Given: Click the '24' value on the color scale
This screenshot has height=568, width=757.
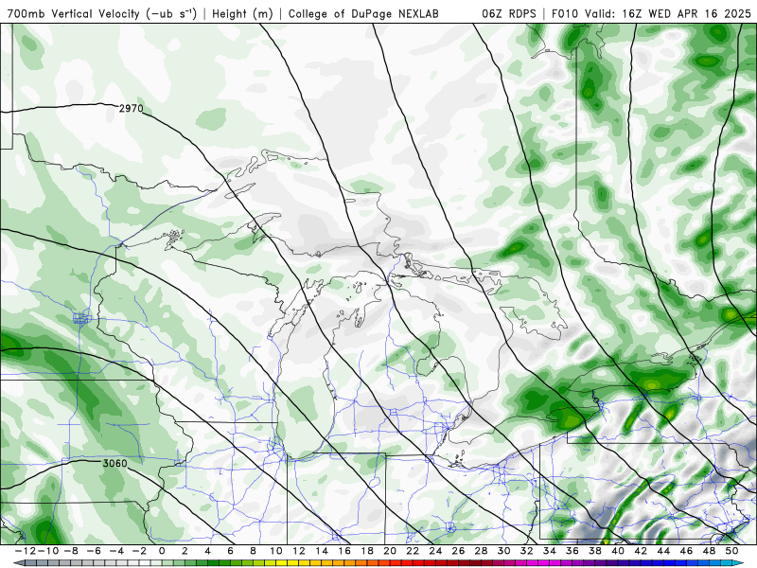Looking at the screenshot, I should pyautogui.click(x=435, y=551).
